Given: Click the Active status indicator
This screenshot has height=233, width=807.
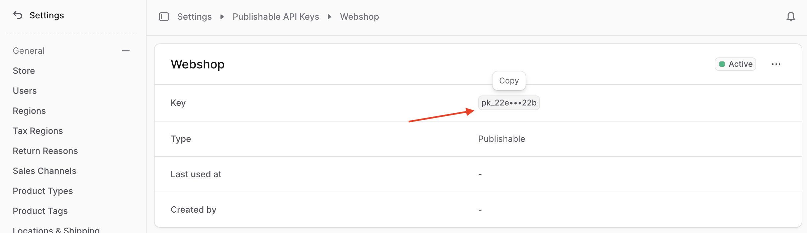Looking at the screenshot, I should (x=735, y=64).
